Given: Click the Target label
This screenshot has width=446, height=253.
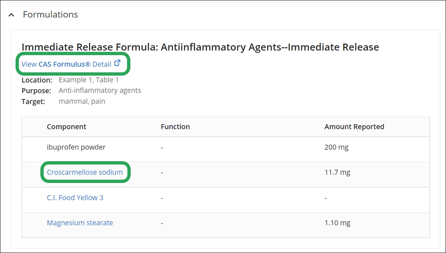Looking at the screenshot, I should [x=33, y=102].
